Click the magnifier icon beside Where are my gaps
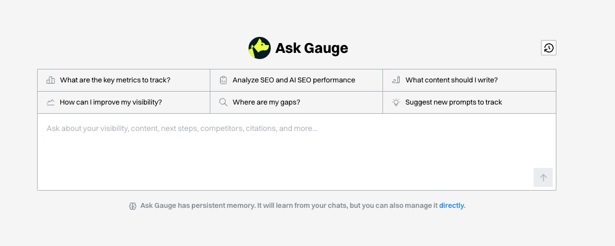The image size is (615, 246). pos(223,102)
